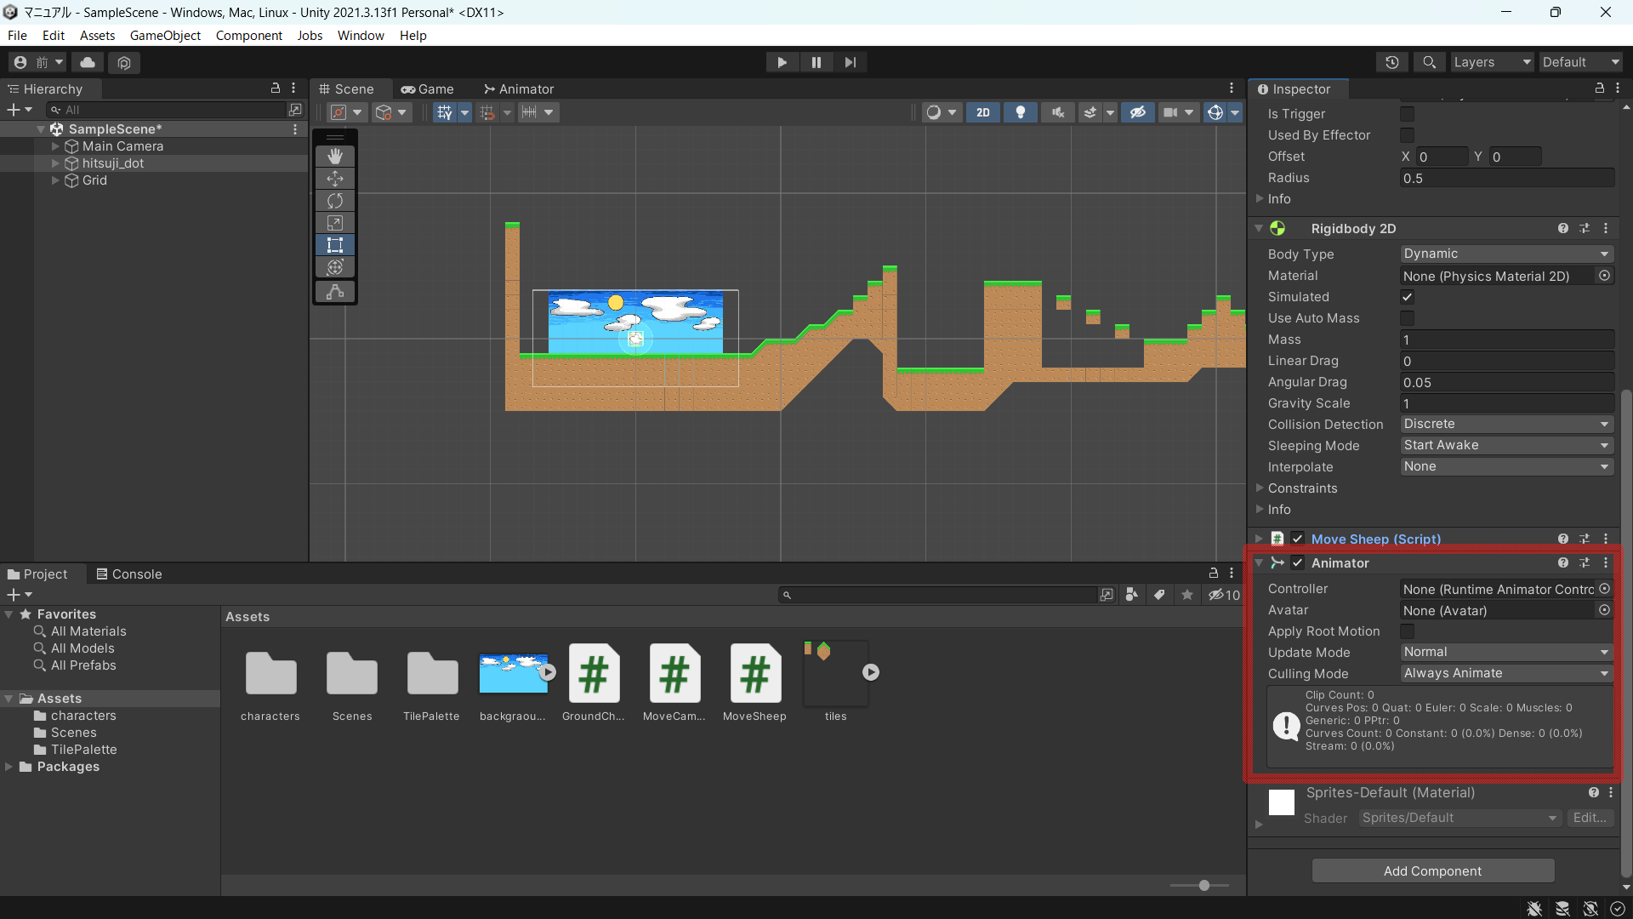
Task: Select the 2D view toggle button
Action: point(982,111)
